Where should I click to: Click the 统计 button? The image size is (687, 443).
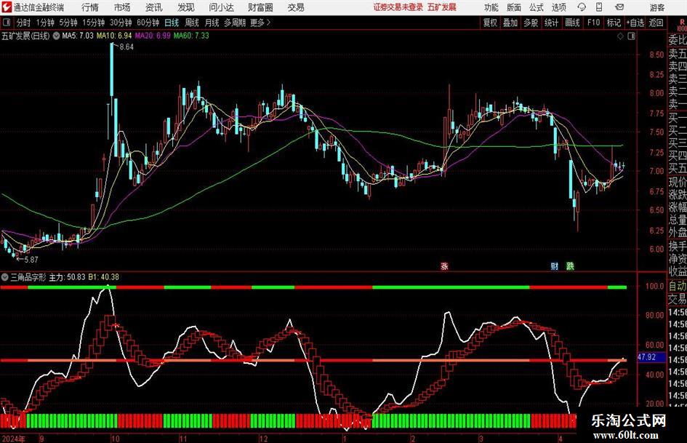[551, 23]
